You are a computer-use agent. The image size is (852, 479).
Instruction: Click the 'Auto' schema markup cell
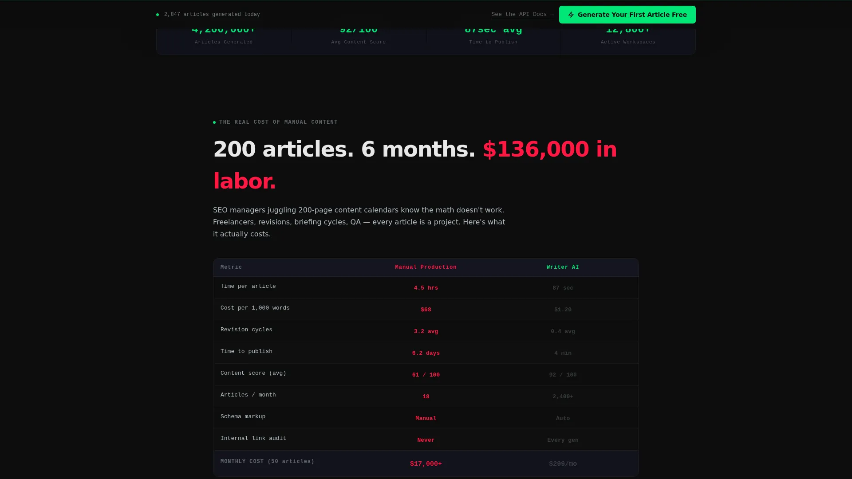[x=563, y=419]
